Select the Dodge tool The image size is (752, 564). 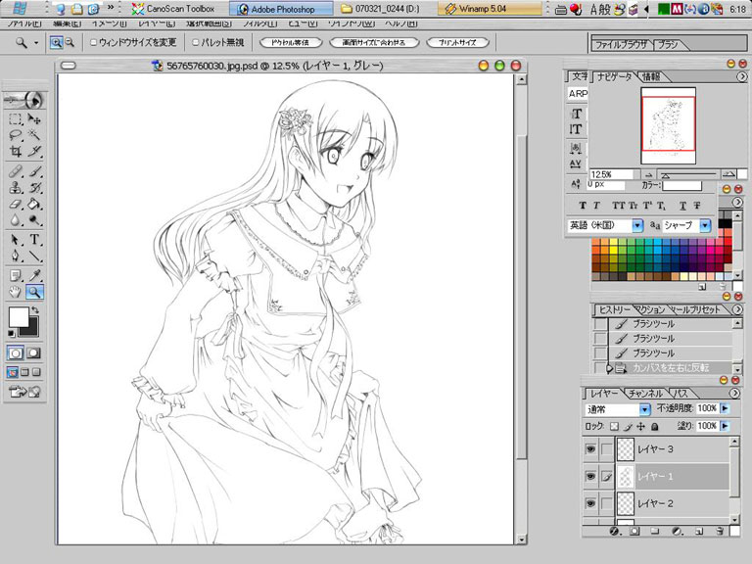[34, 220]
